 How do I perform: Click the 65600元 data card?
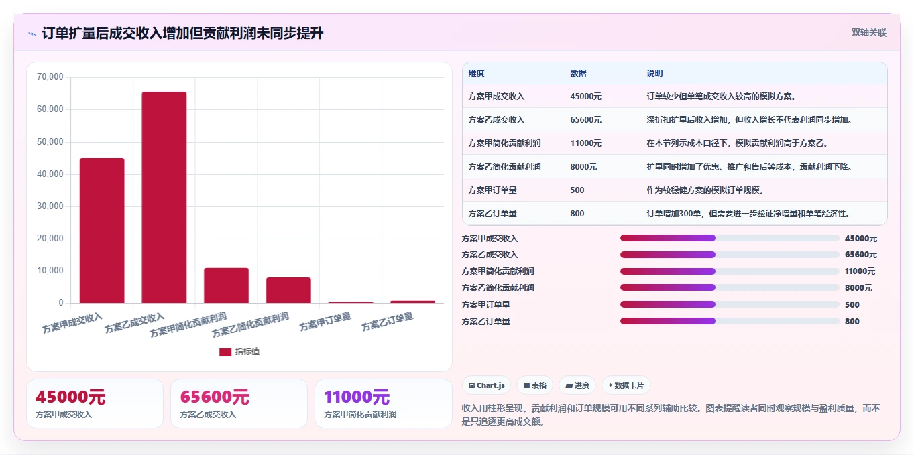pos(239,403)
